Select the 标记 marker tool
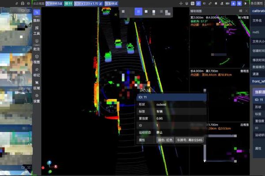This screenshot has width=265, height=176. point(37,72)
